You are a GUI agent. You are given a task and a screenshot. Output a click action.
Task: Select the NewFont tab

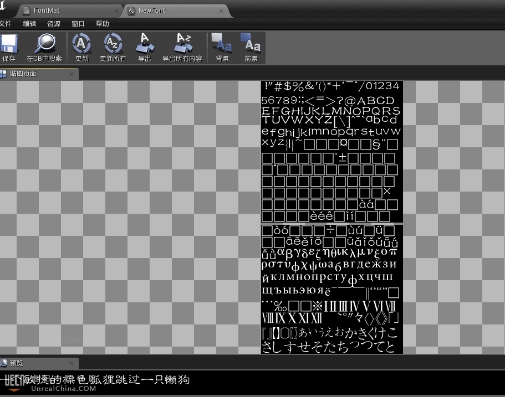click(x=177, y=11)
